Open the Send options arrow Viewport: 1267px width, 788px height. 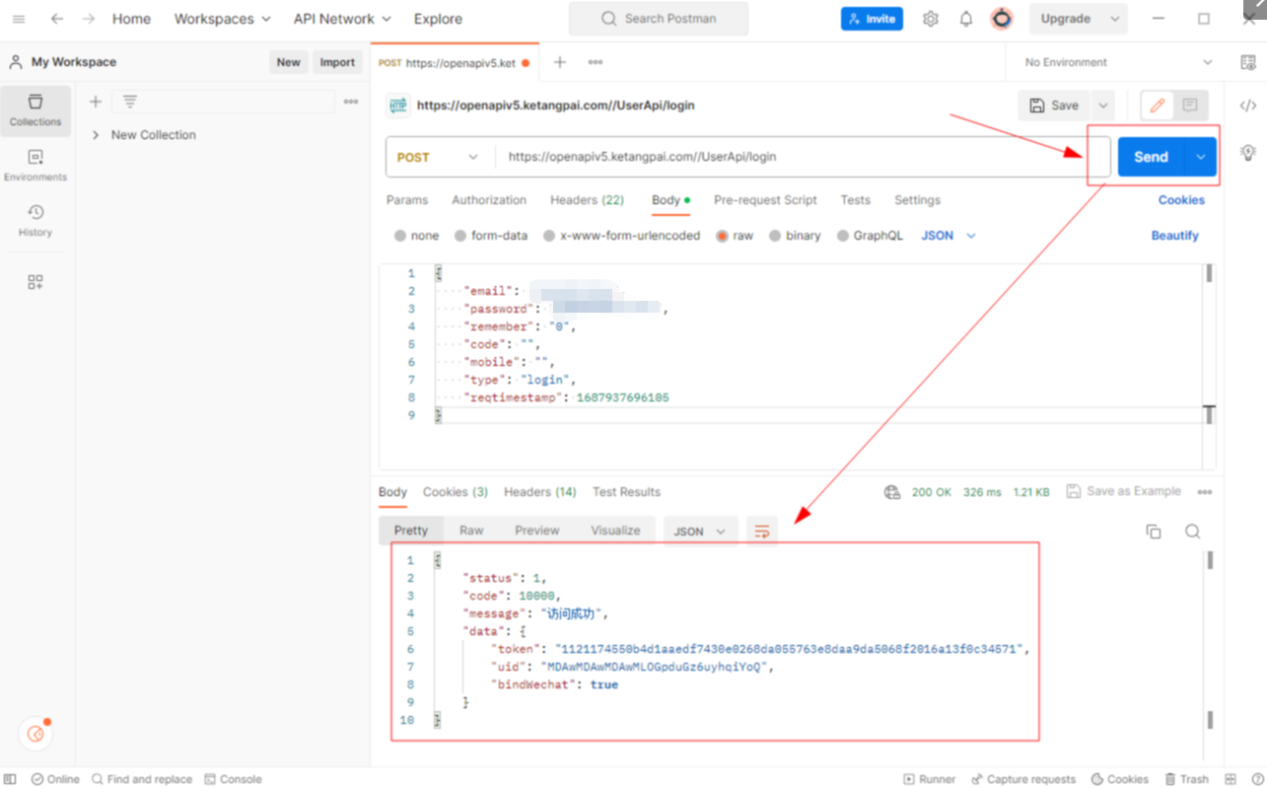[1201, 157]
